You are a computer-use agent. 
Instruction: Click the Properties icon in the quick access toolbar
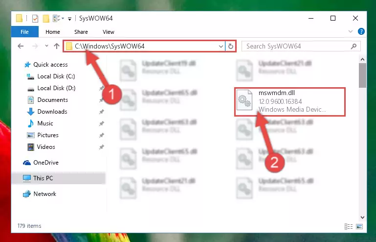pos(35,18)
